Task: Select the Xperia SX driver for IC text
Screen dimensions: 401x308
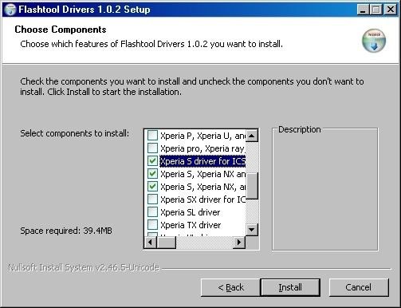Action: (202, 199)
